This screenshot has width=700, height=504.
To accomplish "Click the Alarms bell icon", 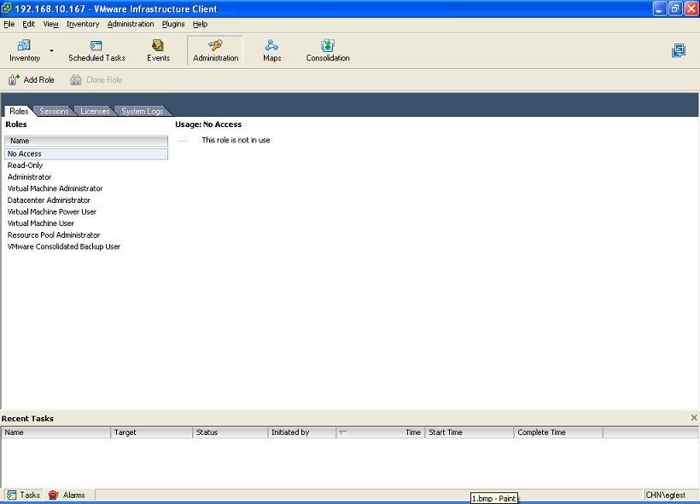I will click(x=54, y=495).
